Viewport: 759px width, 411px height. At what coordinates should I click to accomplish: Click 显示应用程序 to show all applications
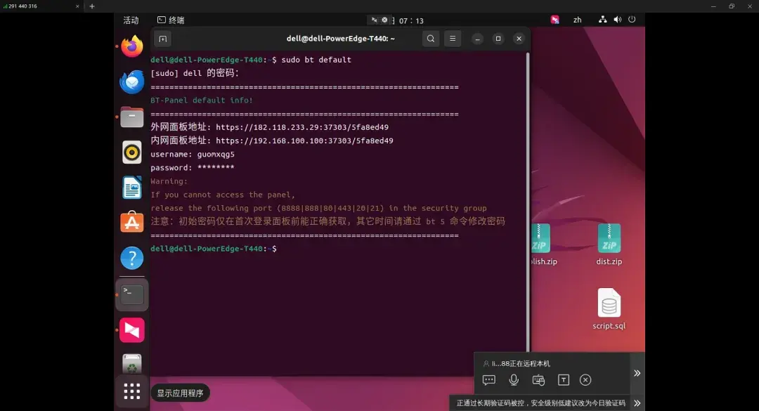pos(131,391)
